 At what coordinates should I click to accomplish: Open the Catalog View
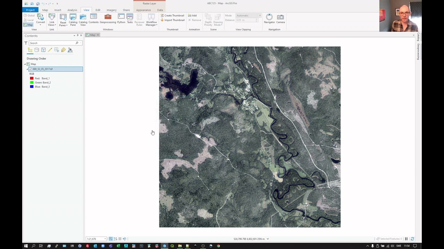coord(83,20)
